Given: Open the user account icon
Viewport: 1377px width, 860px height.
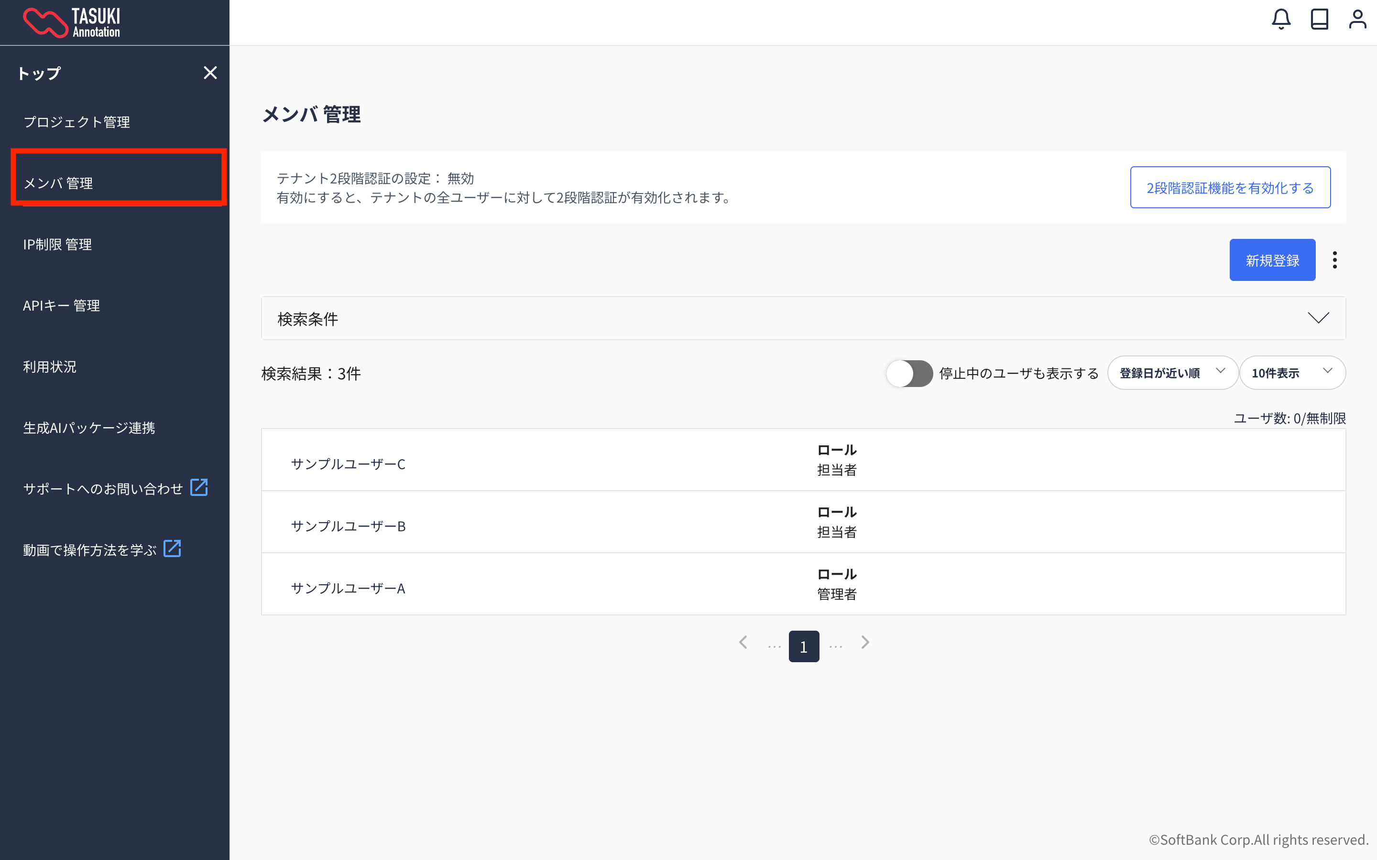Looking at the screenshot, I should coord(1357,19).
